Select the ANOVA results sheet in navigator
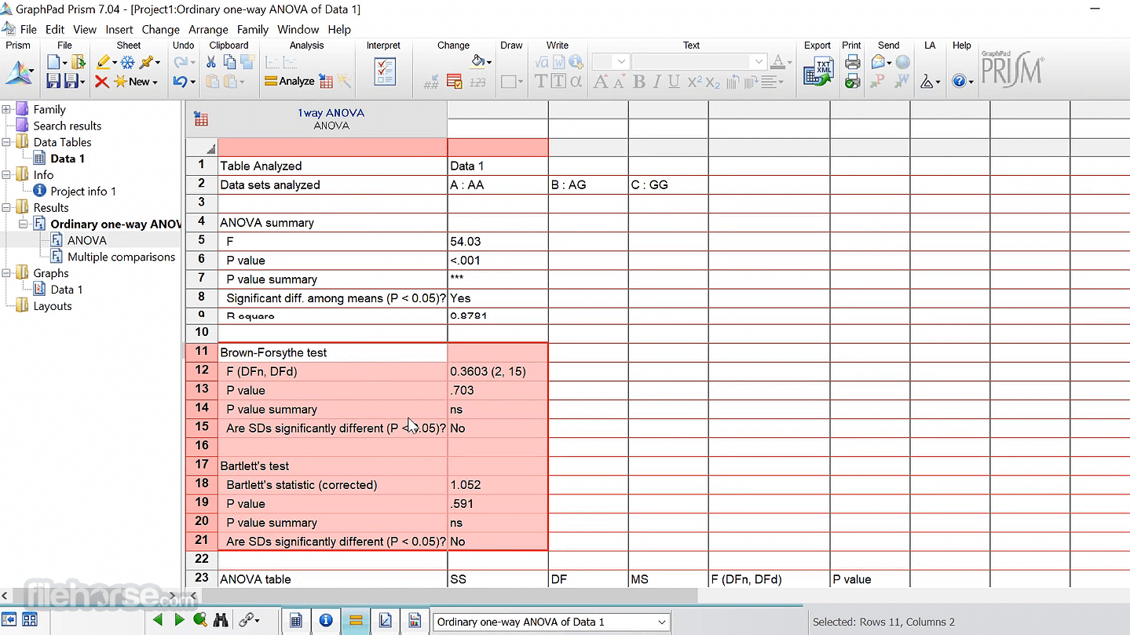 tap(87, 241)
